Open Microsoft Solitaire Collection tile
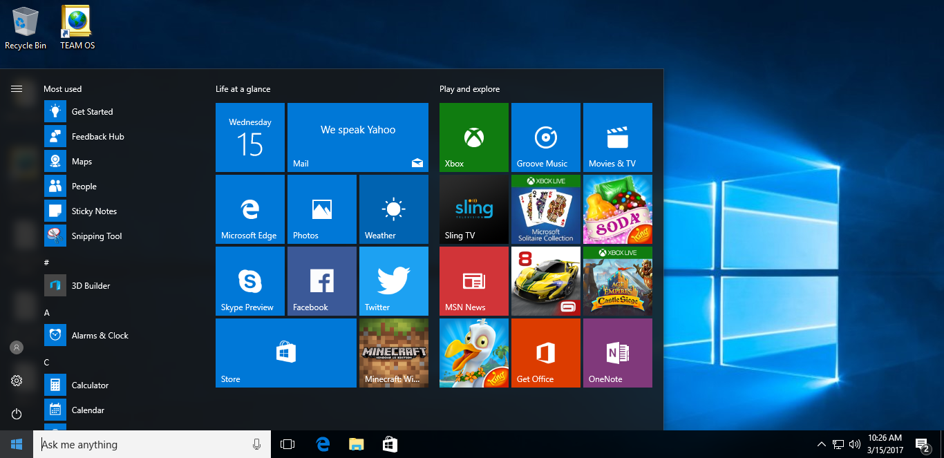 tap(546, 209)
